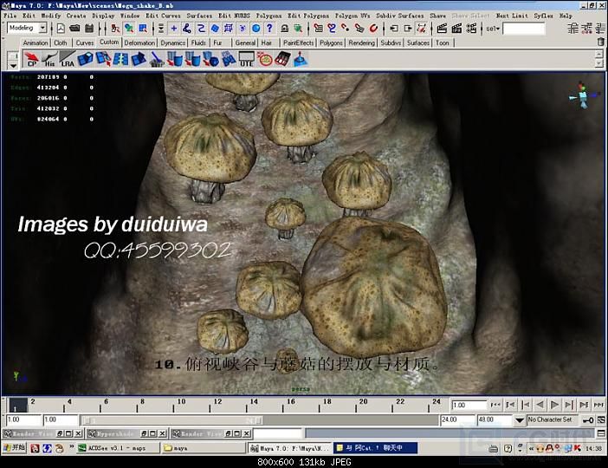Viewport: 608px width, 468px height.
Task: Expand hidden system tray icons arrow
Action: [531, 449]
